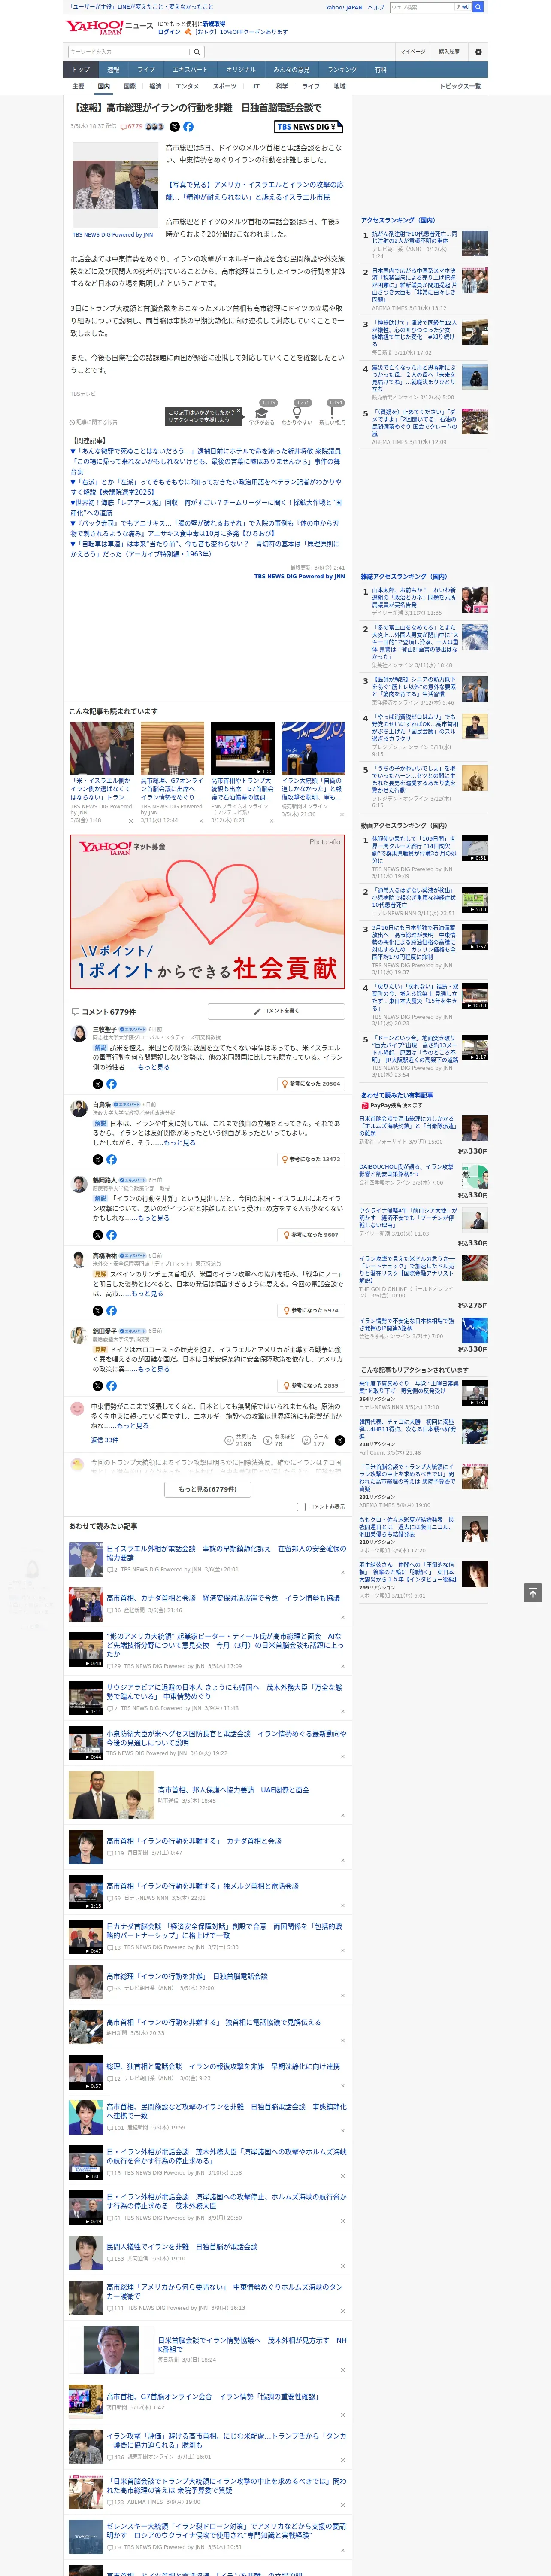Share 白鳥浩's comment on X
The image size is (551, 2576).
click(97, 1160)
